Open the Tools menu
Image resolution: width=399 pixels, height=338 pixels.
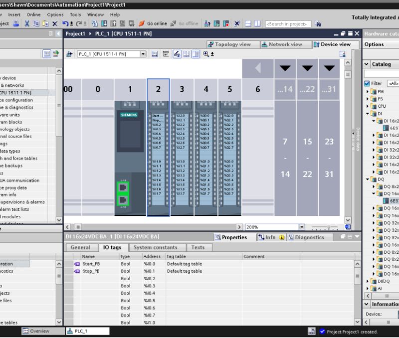pos(75,15)
